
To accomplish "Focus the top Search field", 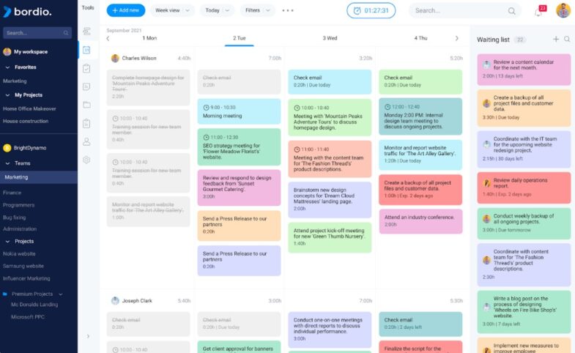I will [x=464, y=11].
